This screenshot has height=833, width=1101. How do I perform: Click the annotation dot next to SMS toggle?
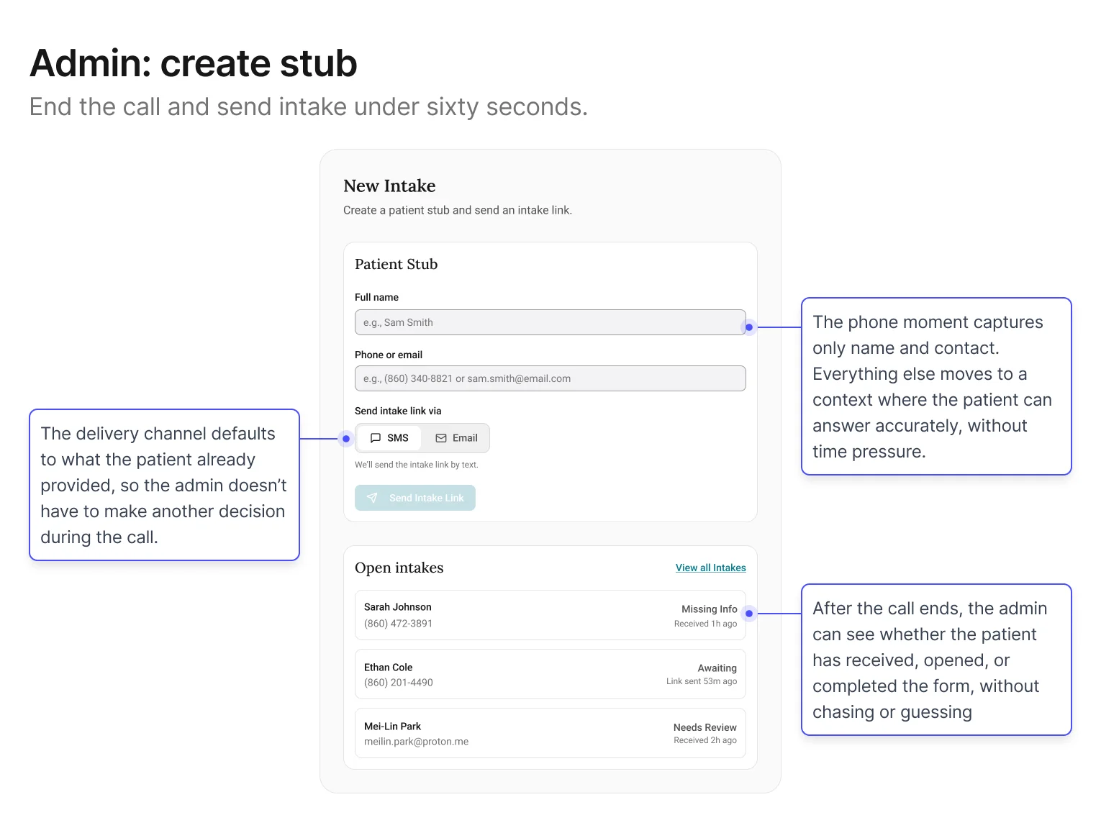346,438
